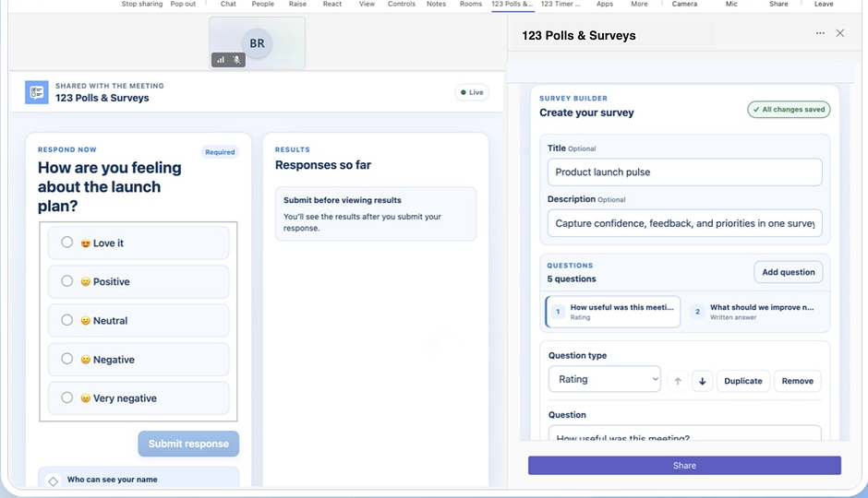Open Chat from the meeting toolbar

[228, 4]
